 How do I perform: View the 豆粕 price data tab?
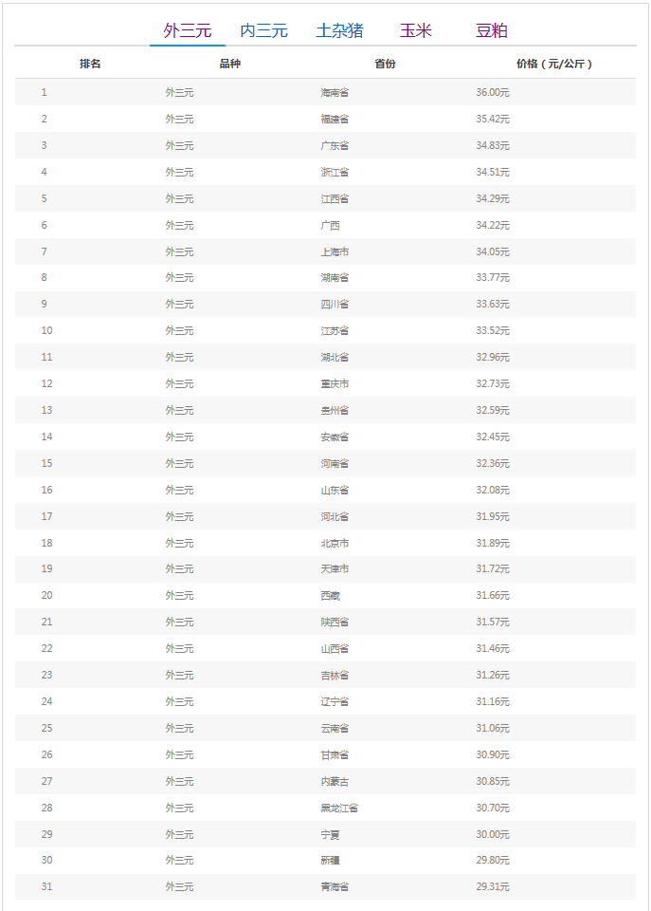489,29
